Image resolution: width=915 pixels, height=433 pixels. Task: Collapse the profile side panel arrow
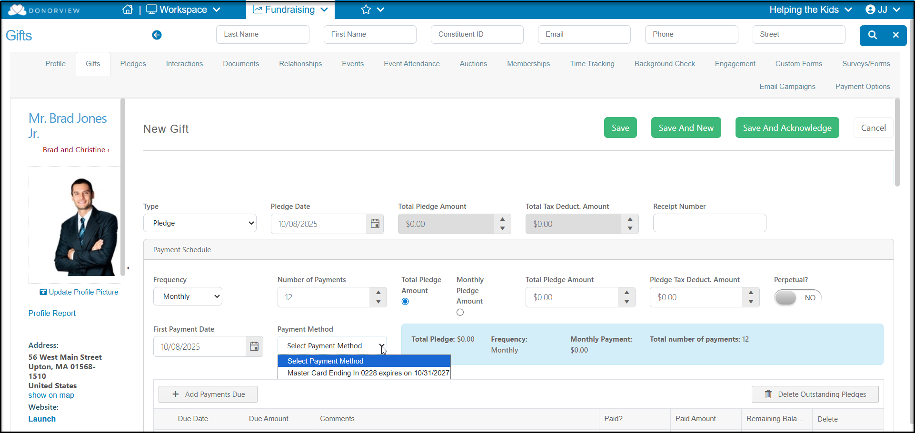click(x=128, y=268)
